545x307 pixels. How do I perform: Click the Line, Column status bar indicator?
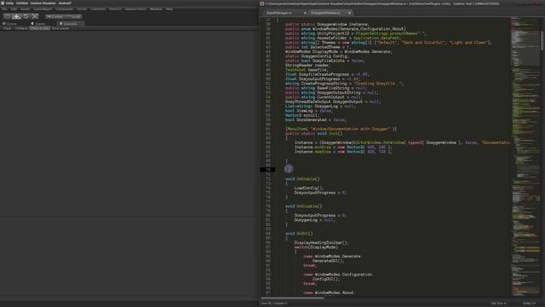click(x=273, y=304)
